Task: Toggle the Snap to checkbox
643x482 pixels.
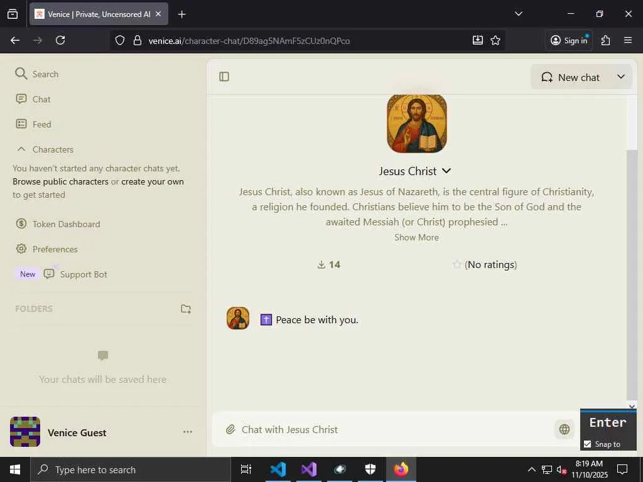Action: [x=587, y=444]
